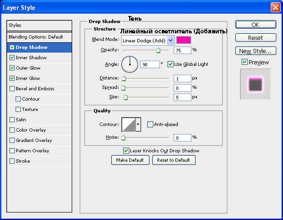The image size is (283, 220).
Task: Check the Pattern Overlay box
Action: click(x=12, y=151)
